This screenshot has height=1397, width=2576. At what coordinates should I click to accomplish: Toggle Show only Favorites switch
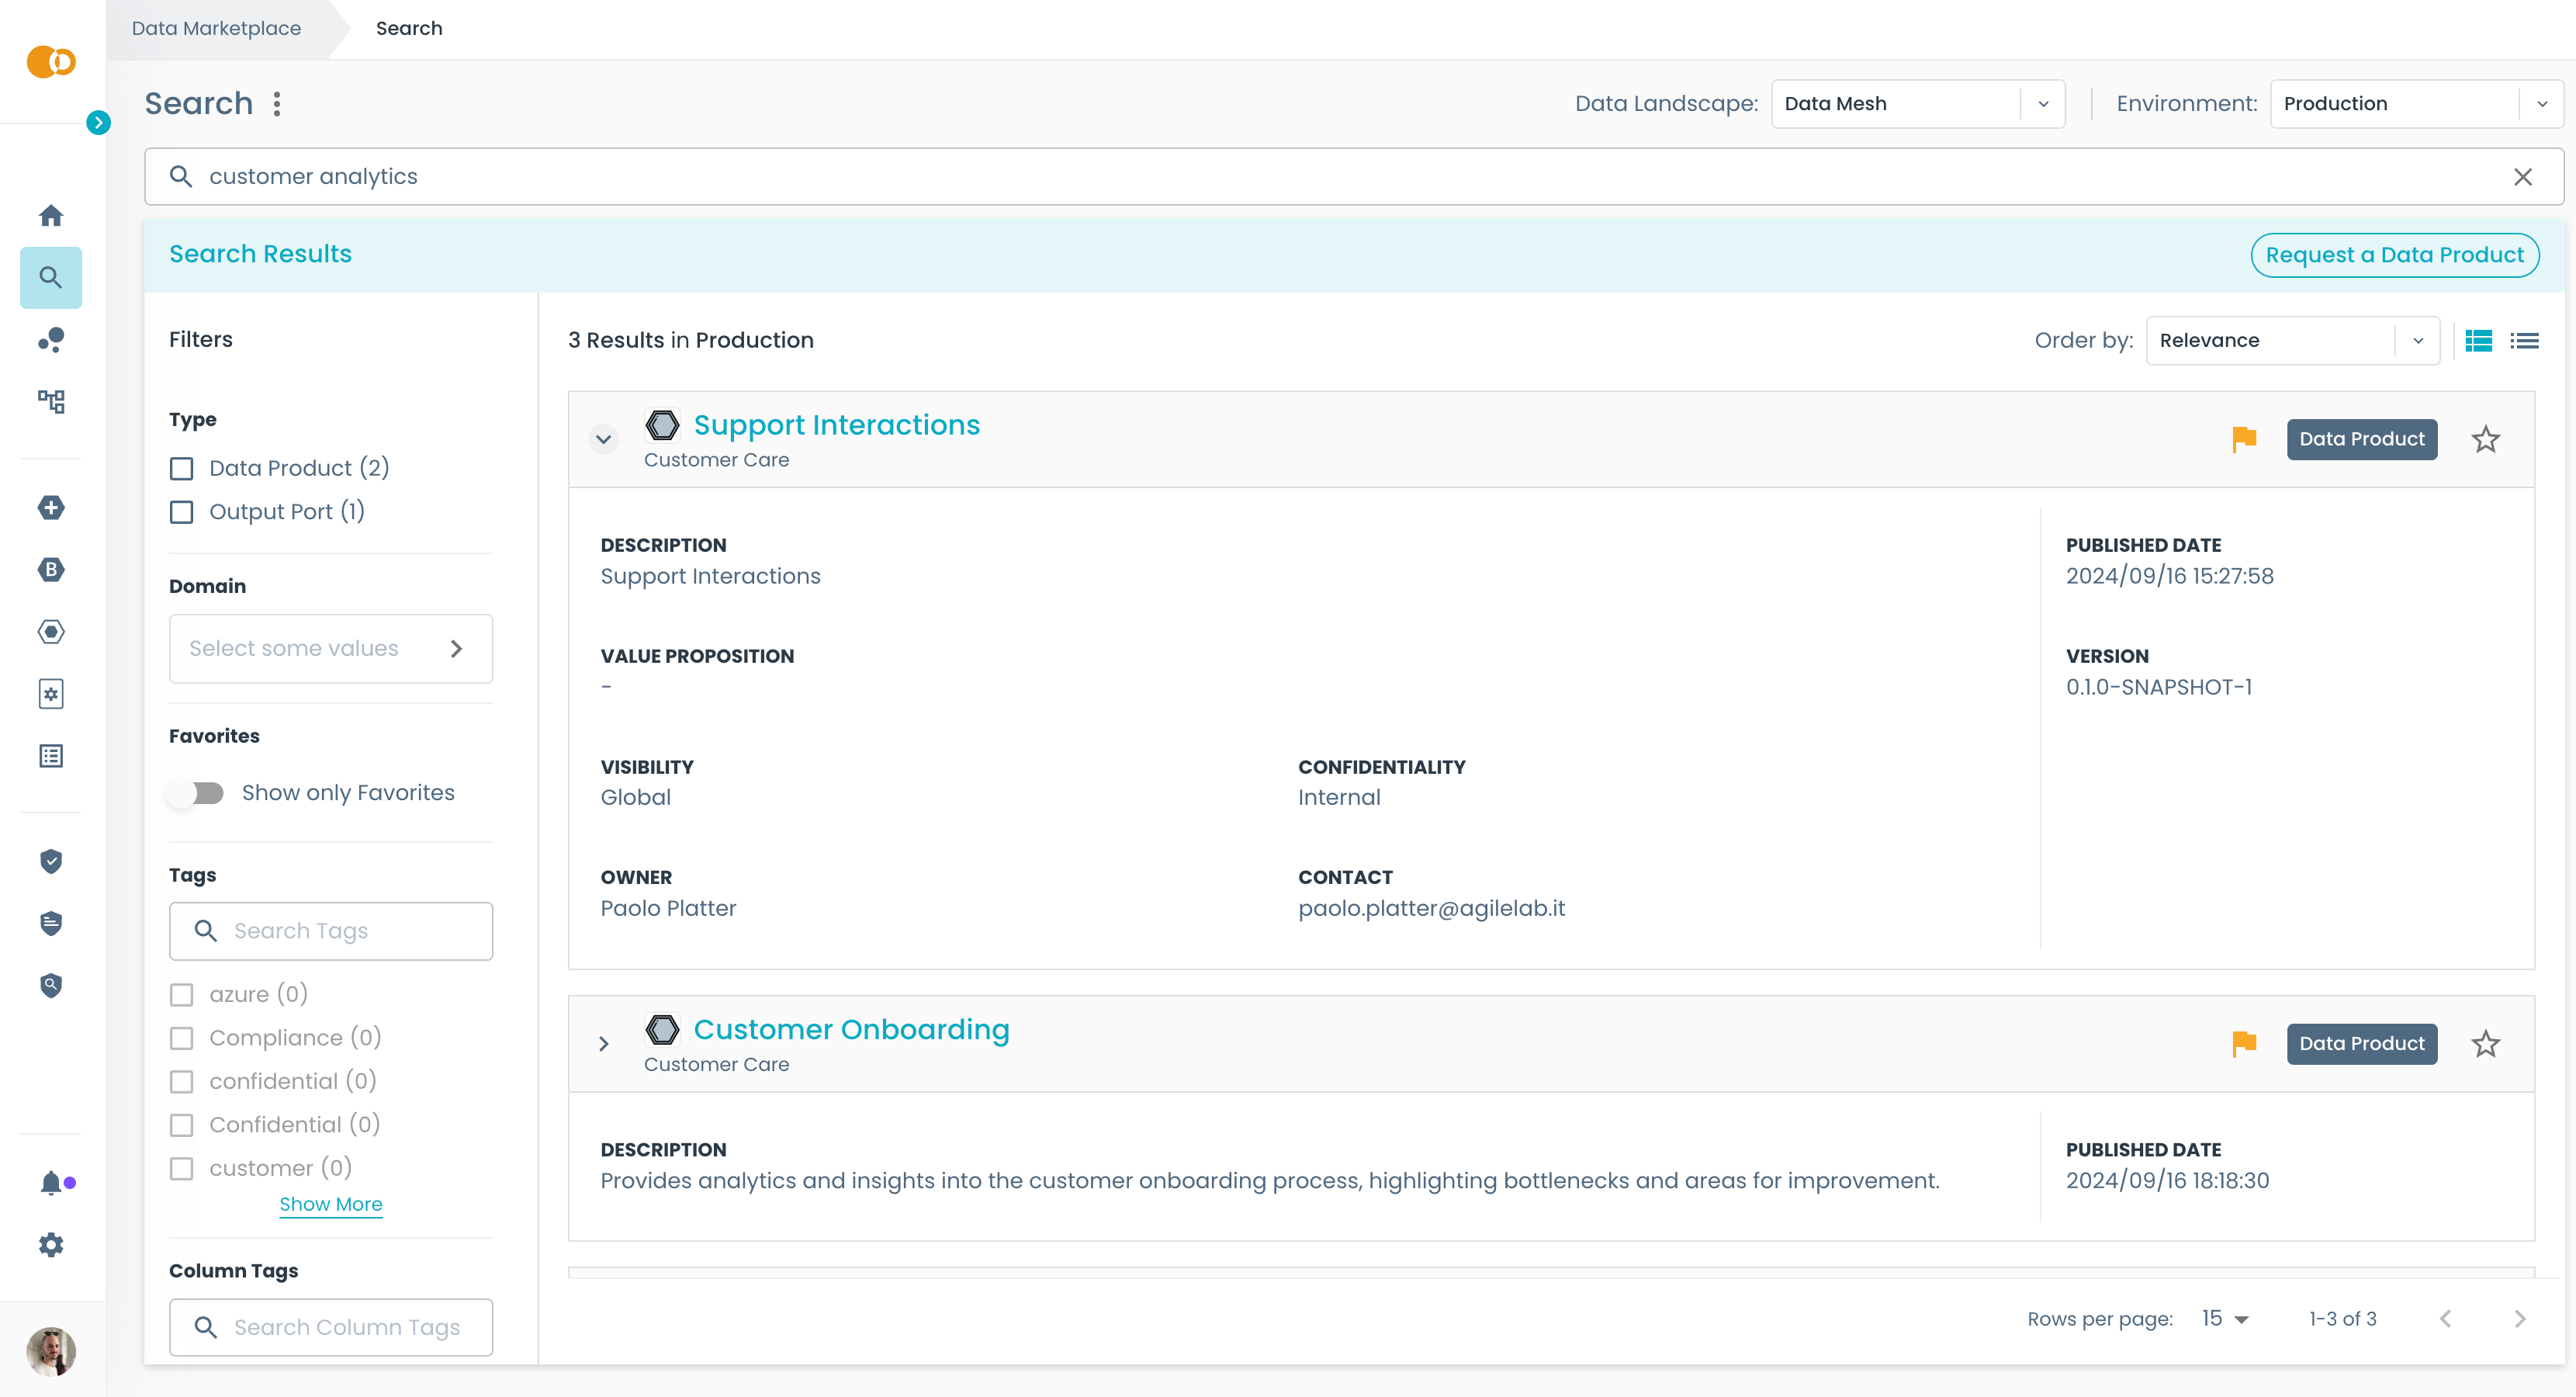[x=197, y=793]
